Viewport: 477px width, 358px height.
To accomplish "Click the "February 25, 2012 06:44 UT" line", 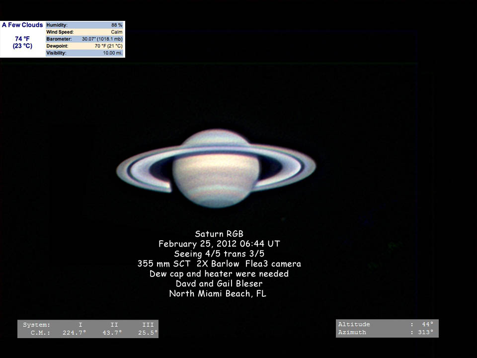I will point(219,244).
